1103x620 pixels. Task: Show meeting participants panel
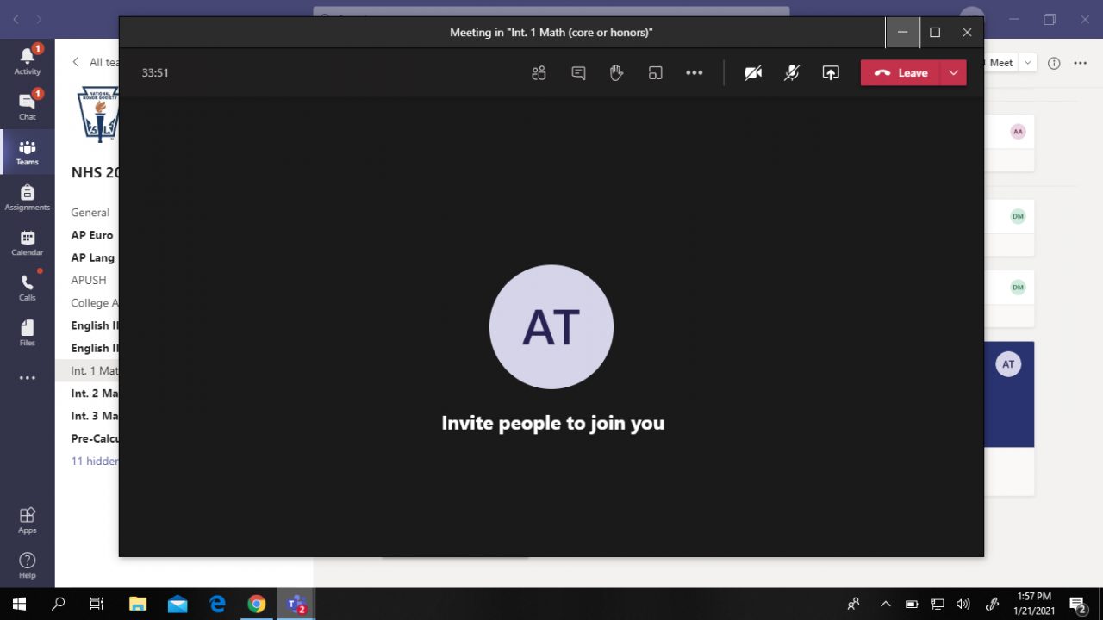tap(539, 73)
